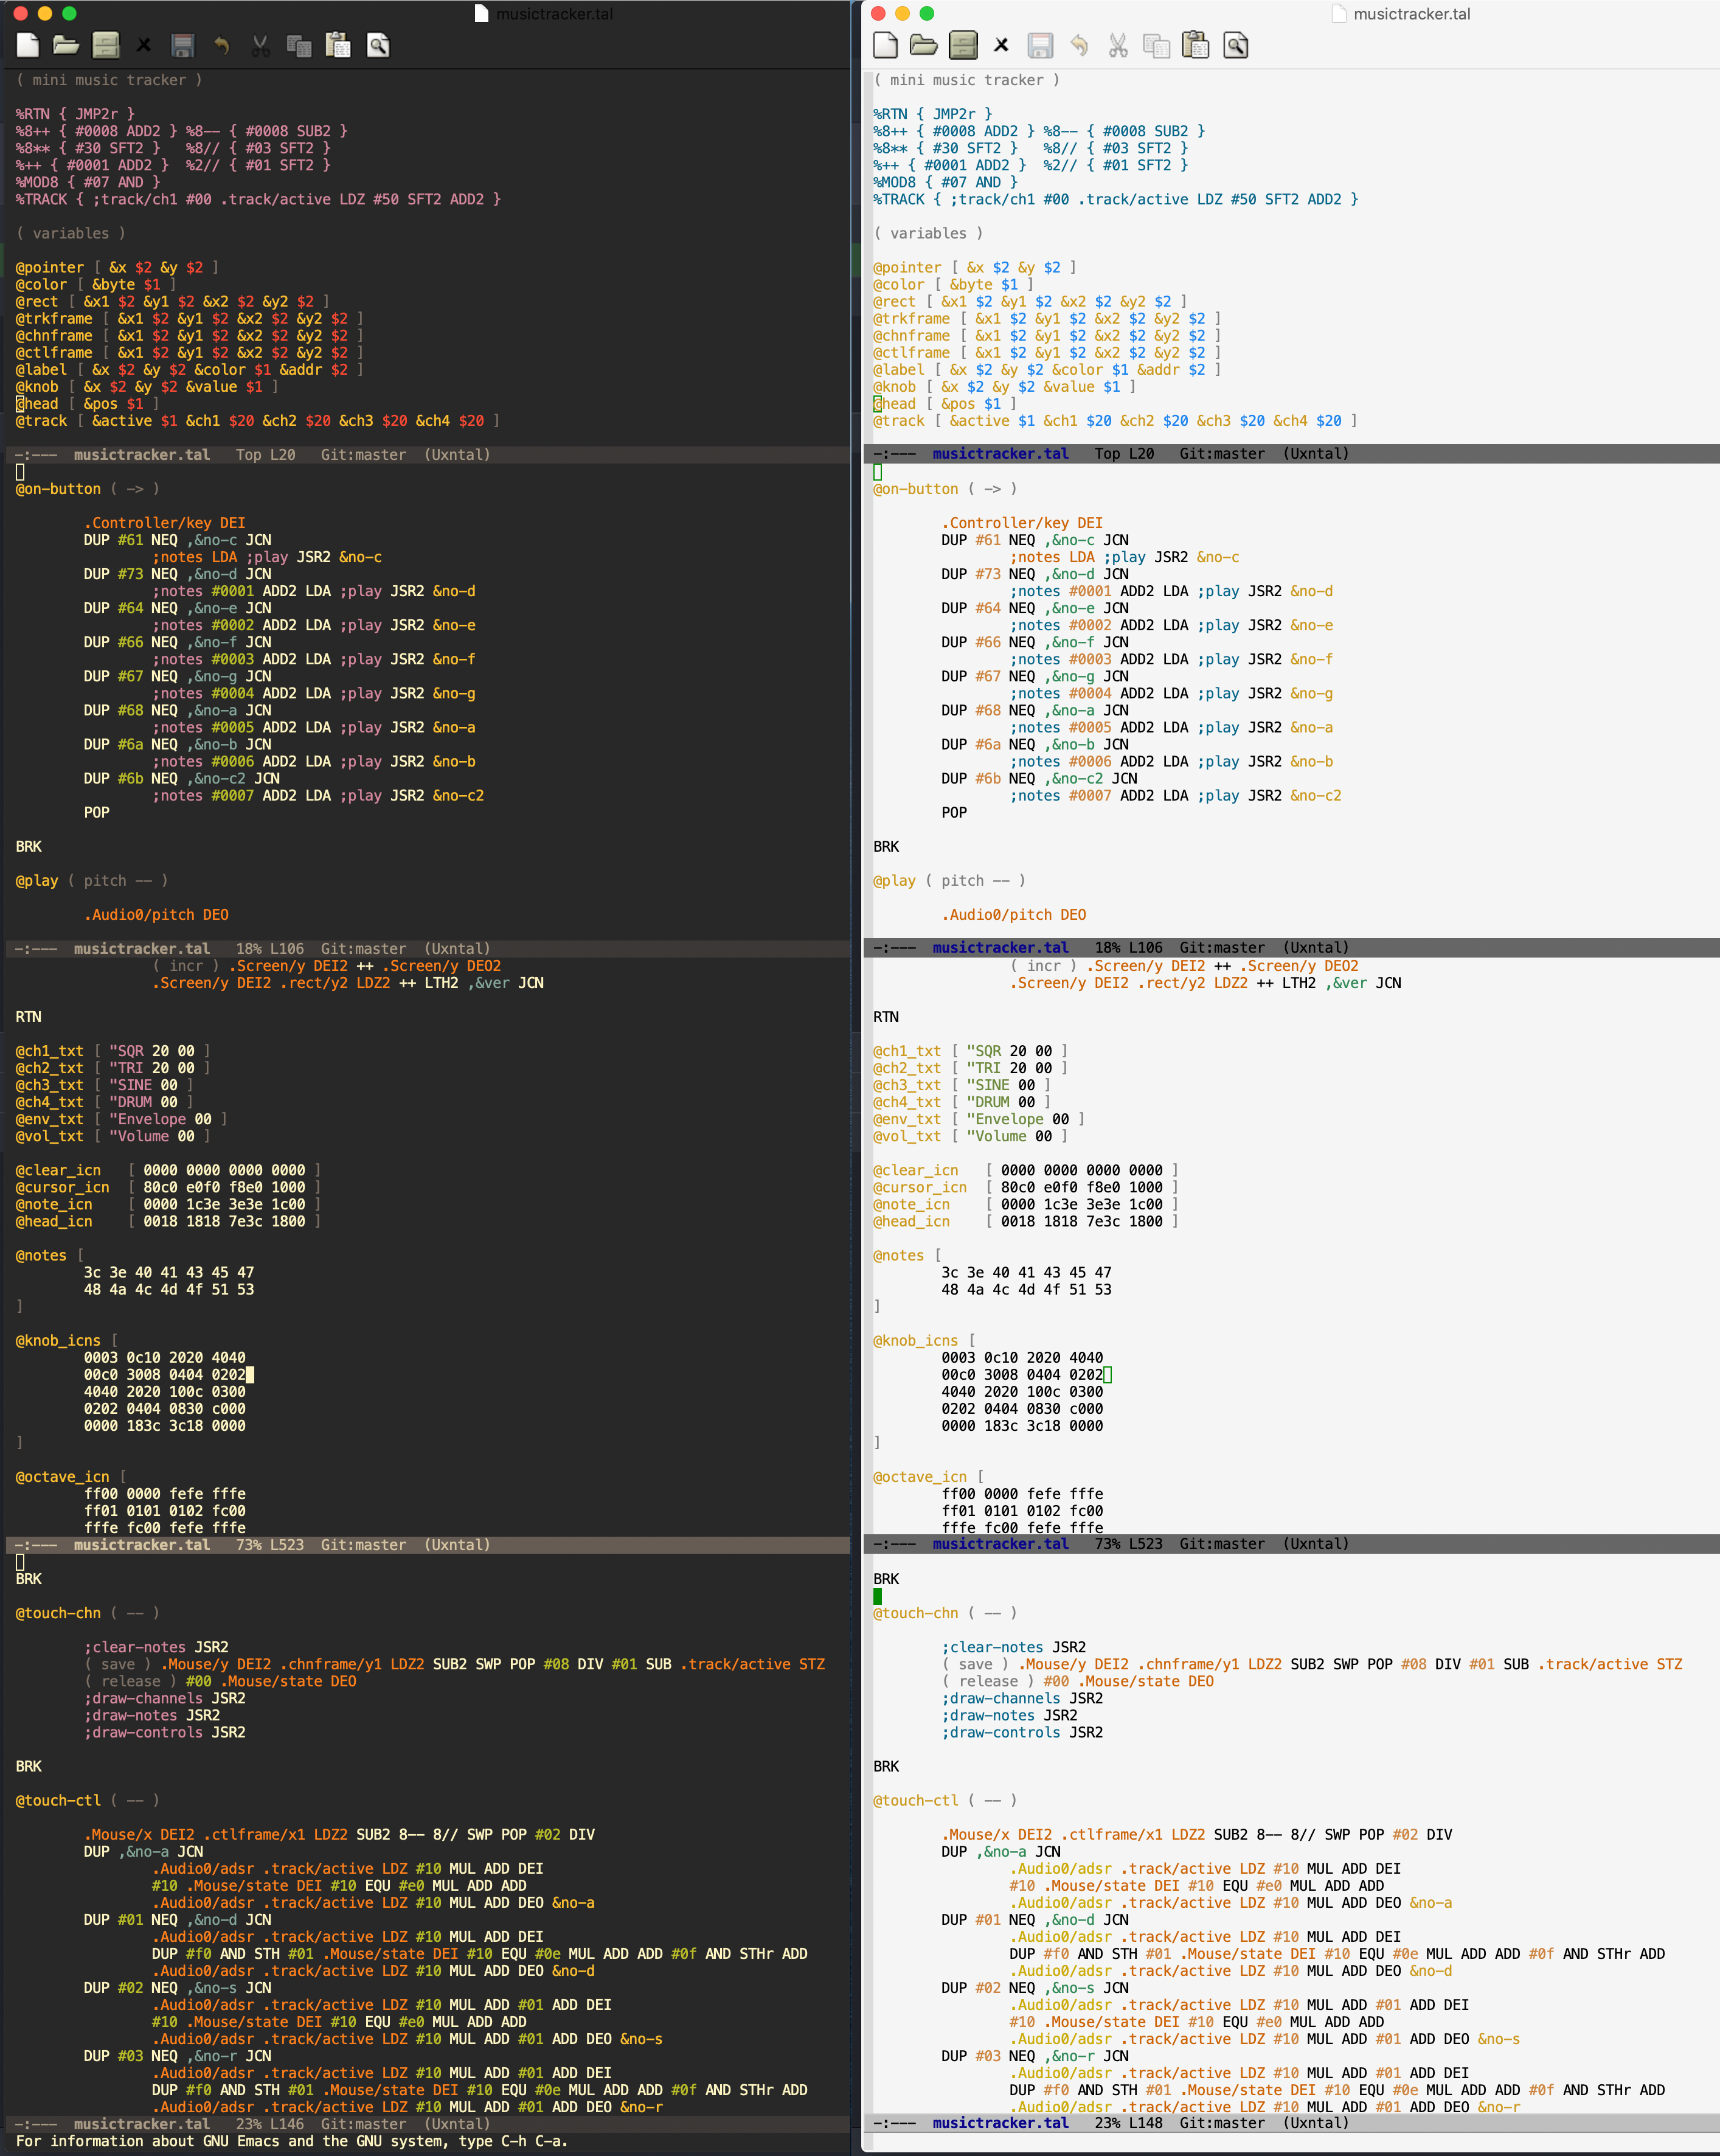Click '@on-button' label in dark window

point(58,489)
